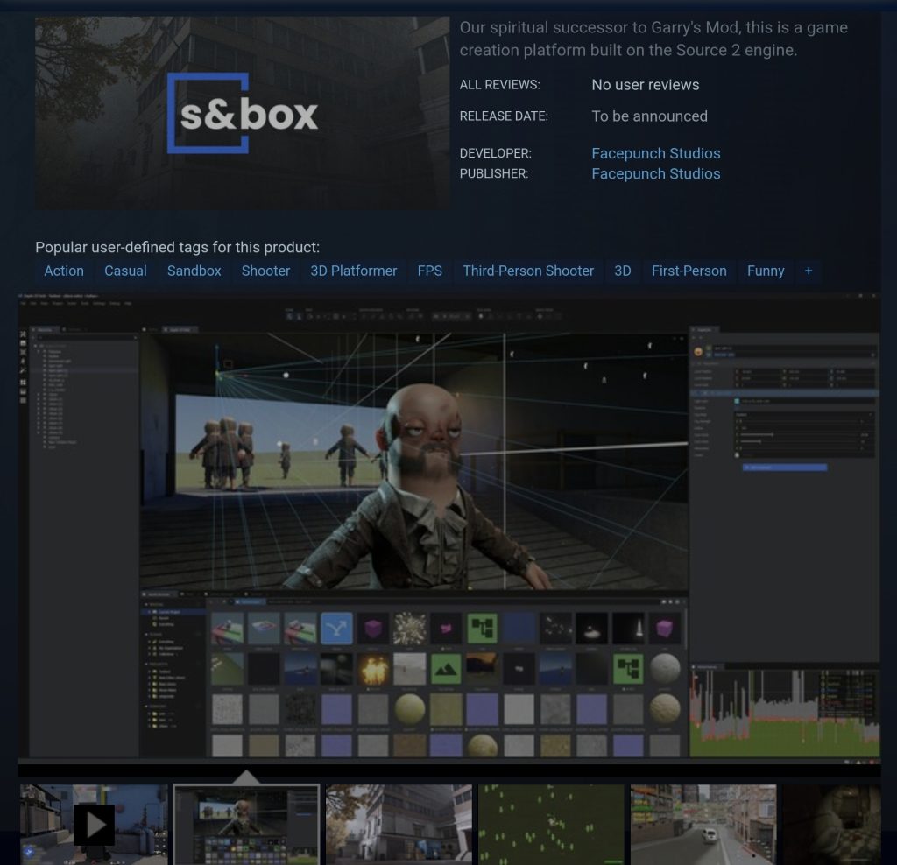Click the Action tag
This screenshot has width=897, height=865.
pyautogui.click(x=64, y=271)
